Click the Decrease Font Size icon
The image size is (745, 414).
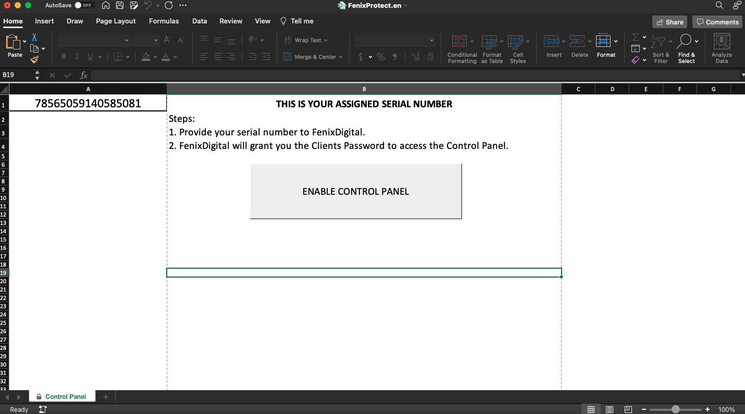(x=181, y=40)
